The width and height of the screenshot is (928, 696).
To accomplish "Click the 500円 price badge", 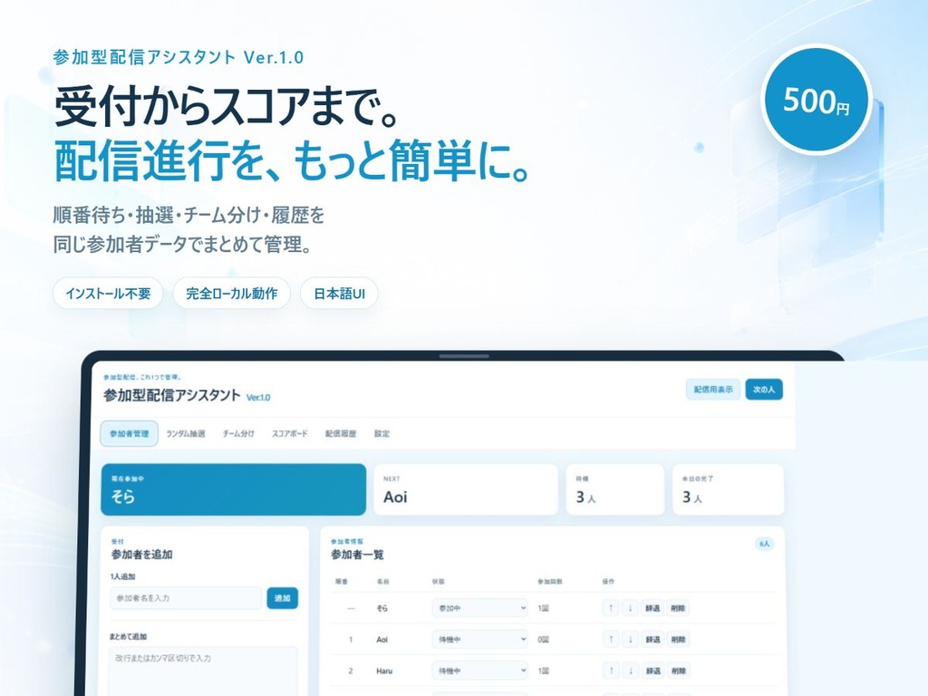I will coord(817,100).
